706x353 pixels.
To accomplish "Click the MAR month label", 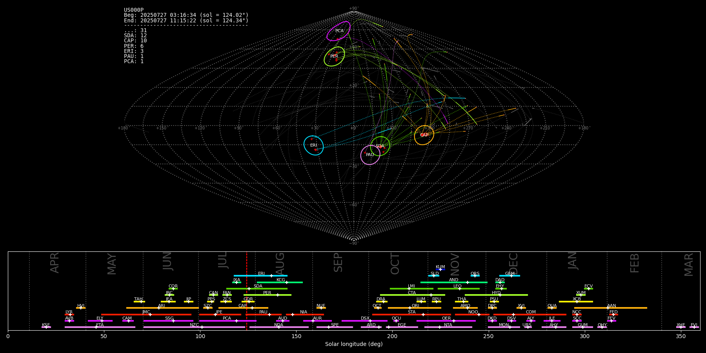I will 689,265.
